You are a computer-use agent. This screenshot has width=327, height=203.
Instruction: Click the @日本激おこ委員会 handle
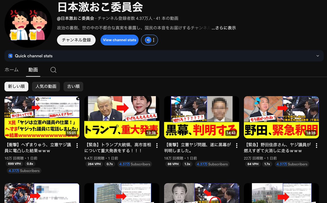coord(75,18)
